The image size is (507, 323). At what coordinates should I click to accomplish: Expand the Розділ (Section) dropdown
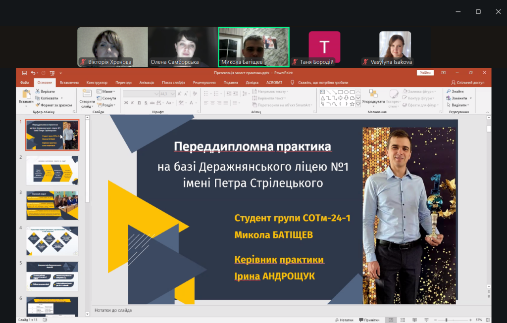(x=106, y=105)
